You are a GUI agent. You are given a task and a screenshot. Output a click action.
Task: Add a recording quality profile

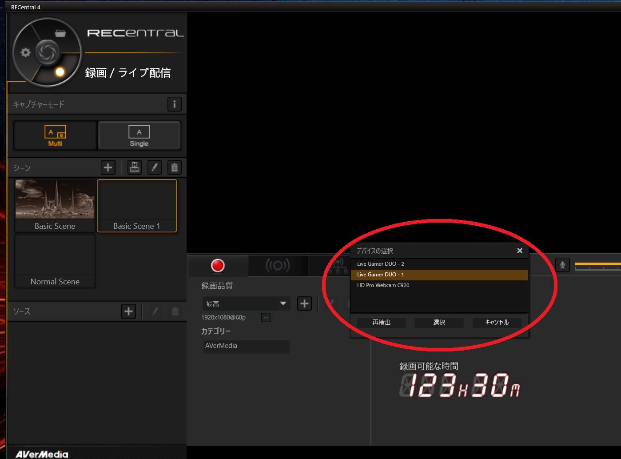click(x=304, y=303)
